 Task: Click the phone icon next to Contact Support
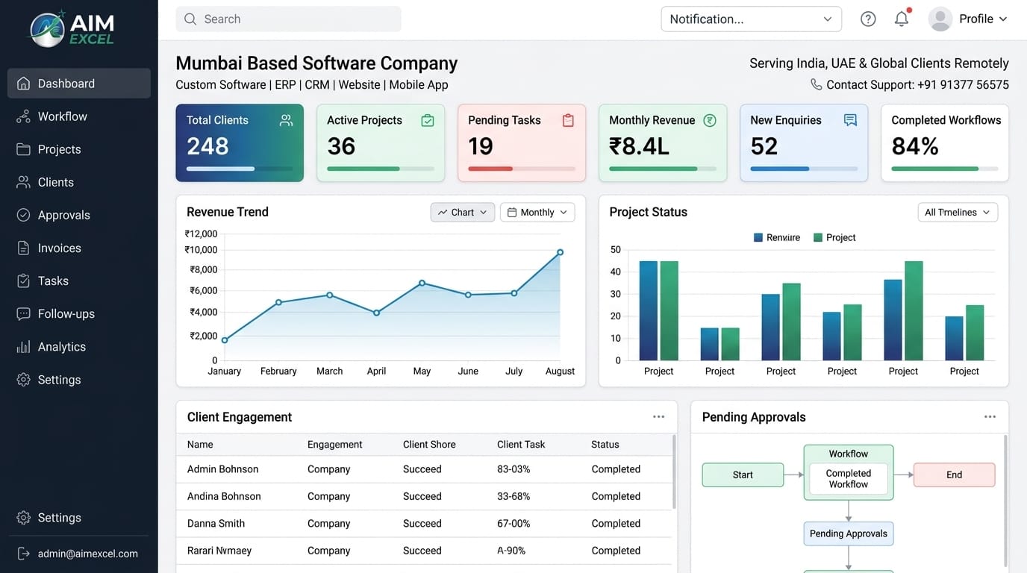pos(817,84)
